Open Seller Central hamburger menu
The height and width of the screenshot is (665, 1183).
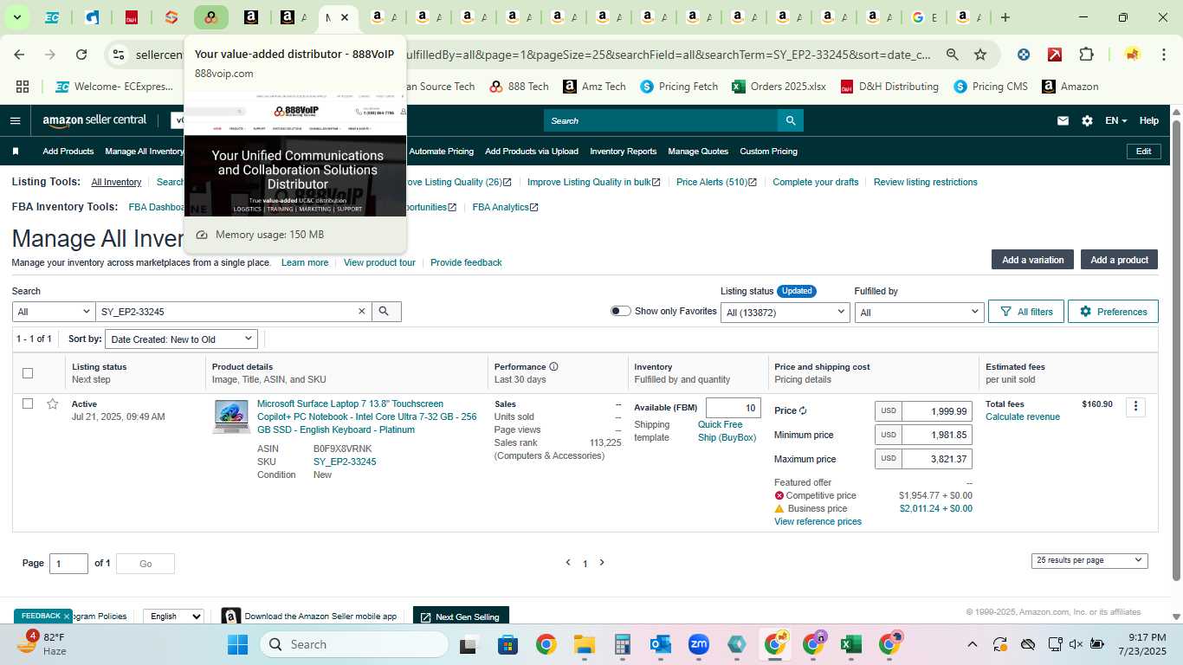[x=15, y=120]
